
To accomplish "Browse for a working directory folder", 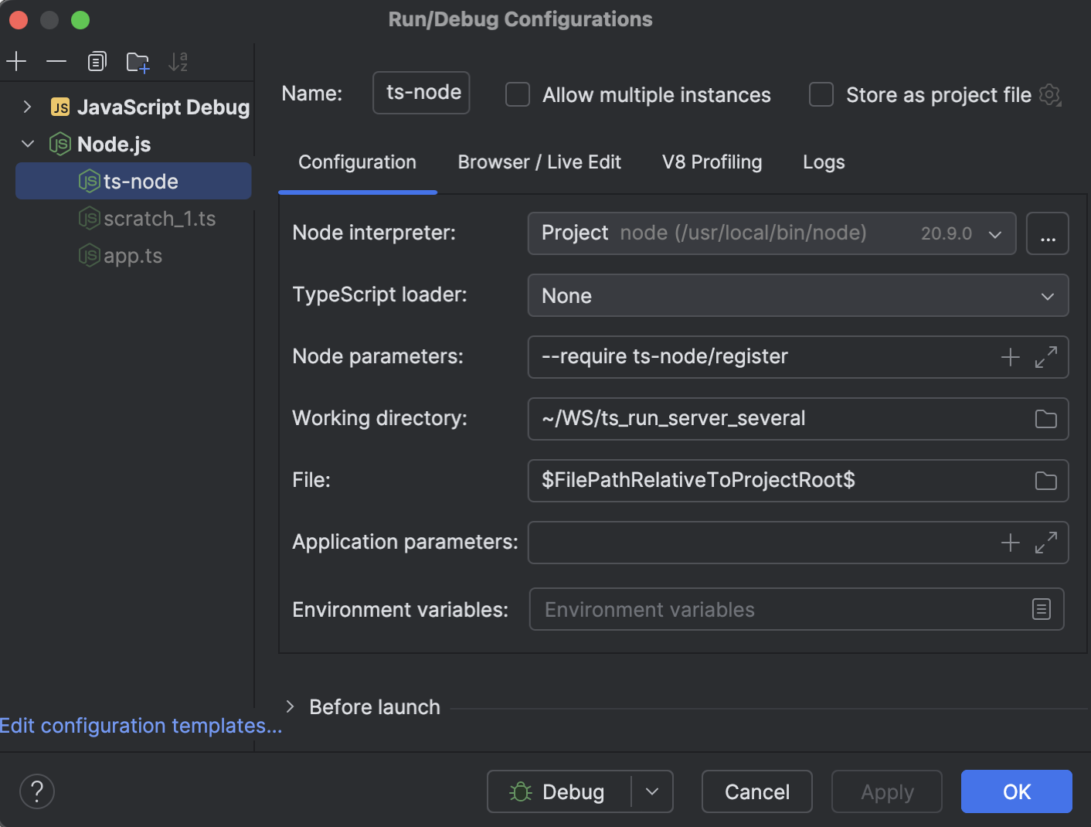I will pyautogui.click(x=1045, y=418).
